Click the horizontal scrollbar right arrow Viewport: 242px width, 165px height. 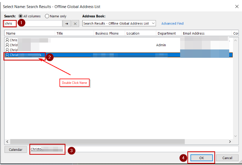tap(230, 142)
